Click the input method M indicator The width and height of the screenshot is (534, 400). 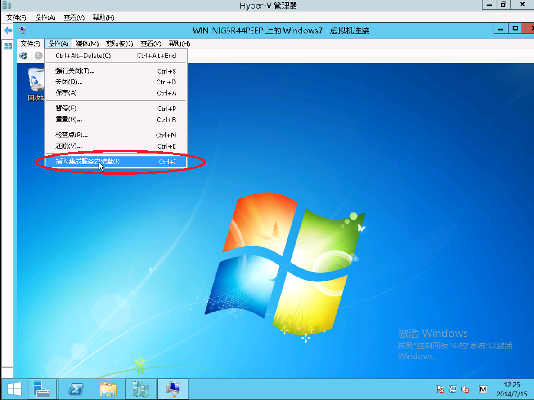pos(483,389)
